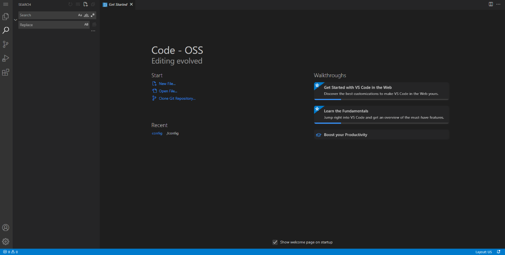The image size is (505, 255).
Task: Open the Explorer view in activity bar
Action: (6, 17)
